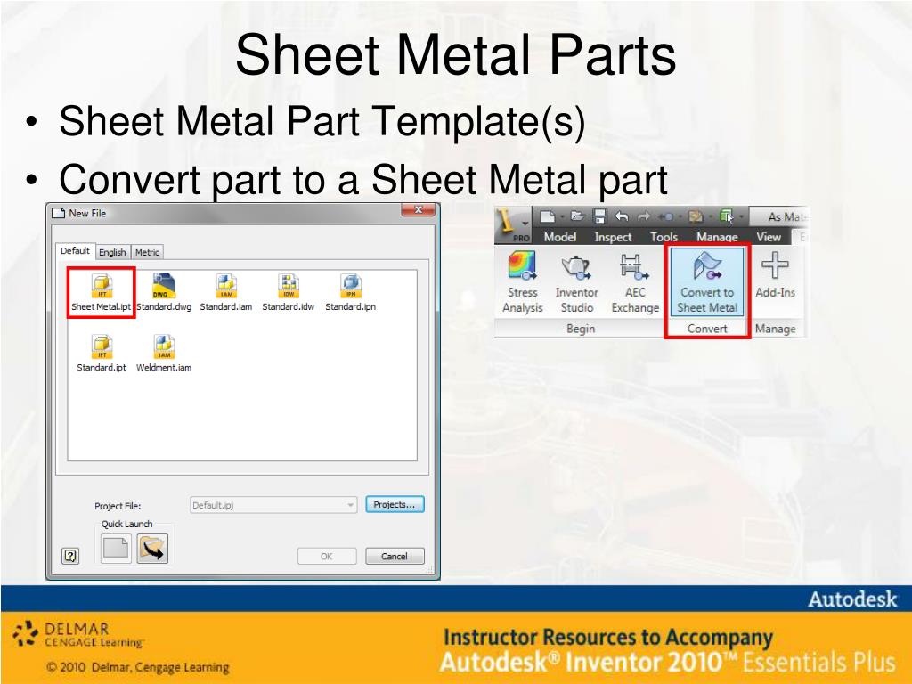The width and height of the screenshot is (912, 684).
Task: Click the green stacked sheets icon in toolbar
Action: (x=727, y=217)
